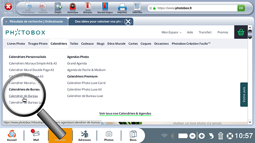255x143 pixels.
Task: Open Photobox Création Facile menu
Action: pos(191,43)
